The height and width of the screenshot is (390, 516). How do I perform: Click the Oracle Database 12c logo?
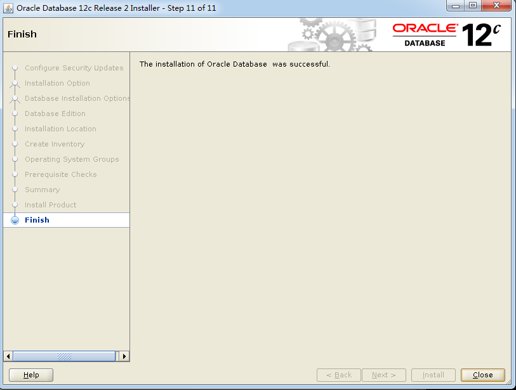pyautogui.click(x=447, y=34)
